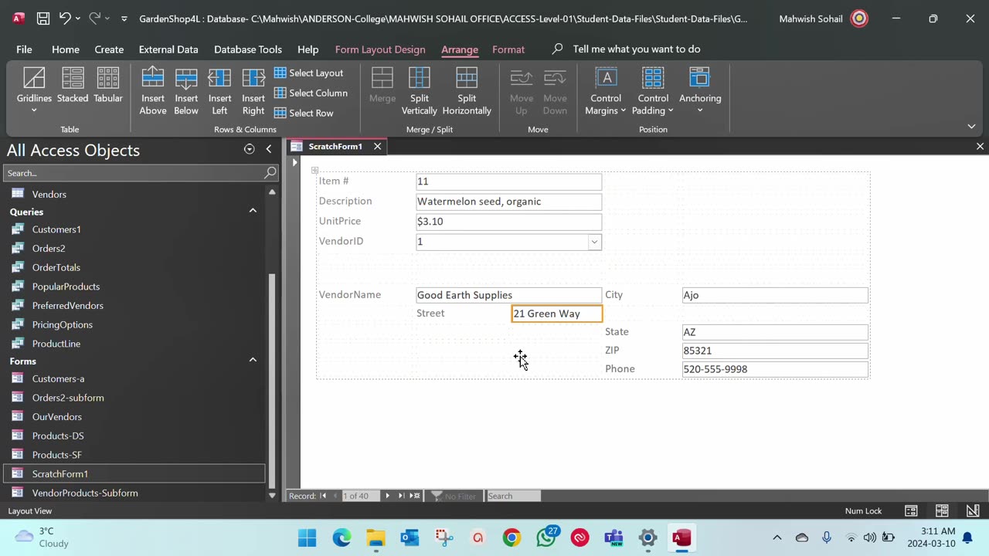Click the layout selector handle on the form

click(314, 170)
